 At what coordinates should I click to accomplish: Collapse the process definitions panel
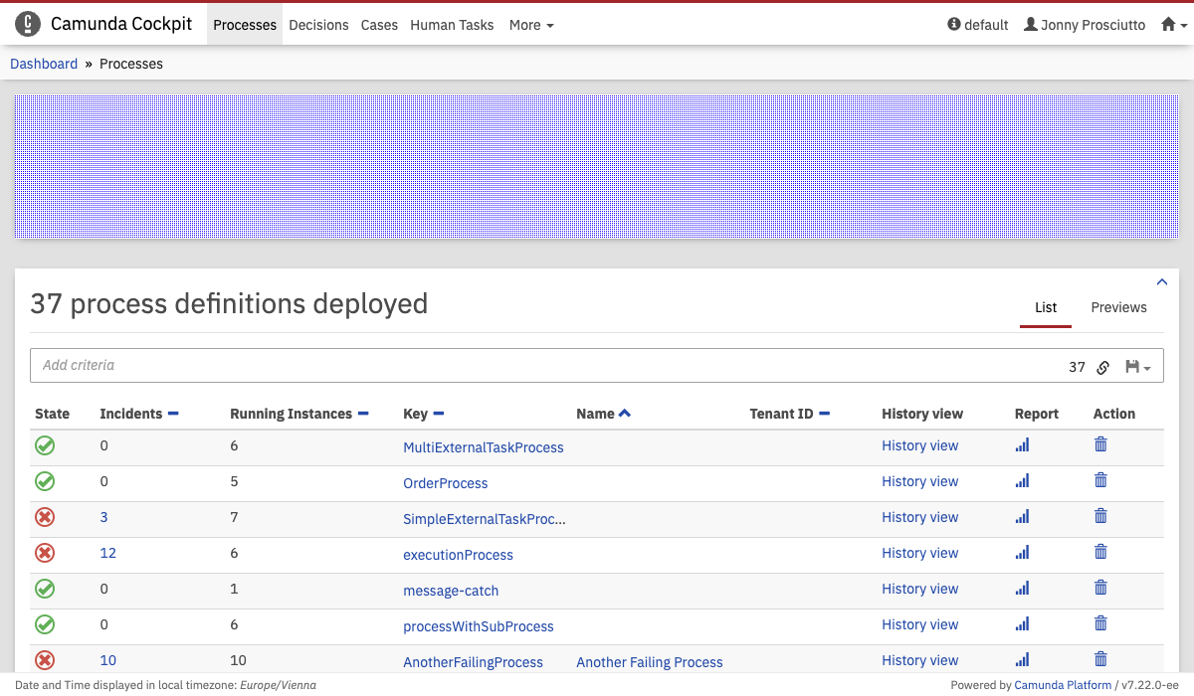point(1162,282)
